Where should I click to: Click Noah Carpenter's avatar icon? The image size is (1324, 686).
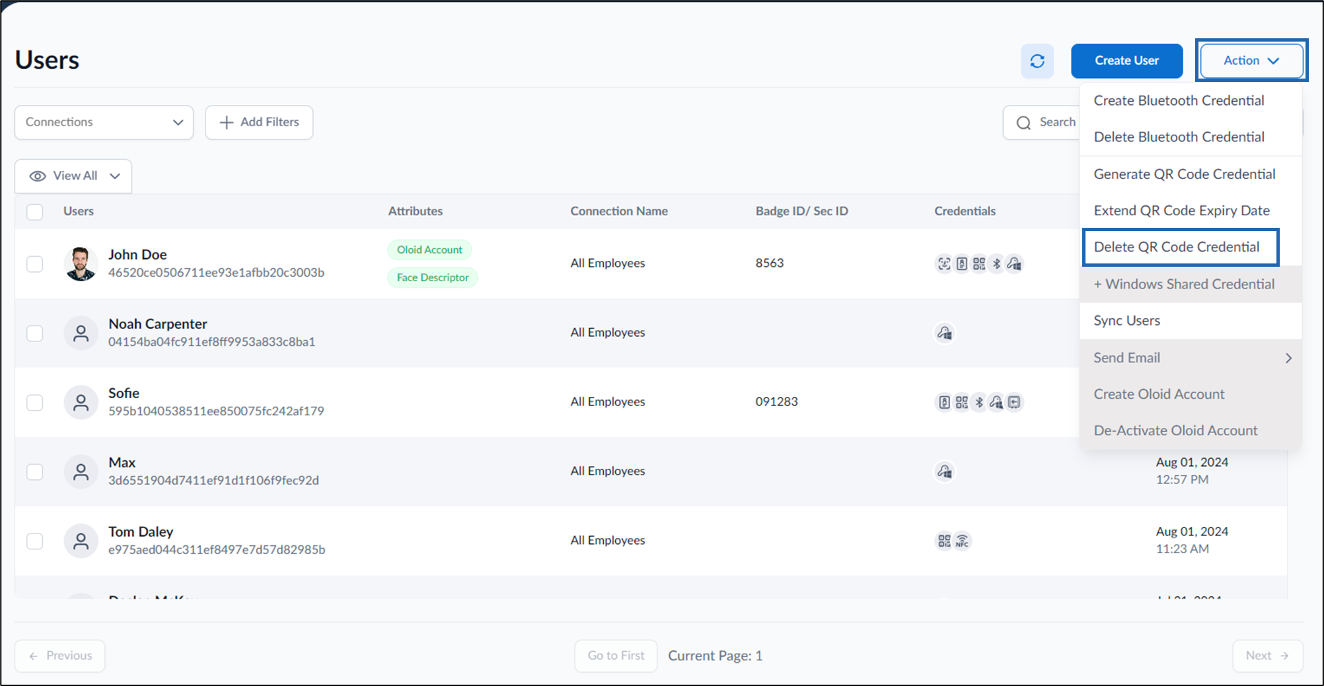(x=81, y=333)
